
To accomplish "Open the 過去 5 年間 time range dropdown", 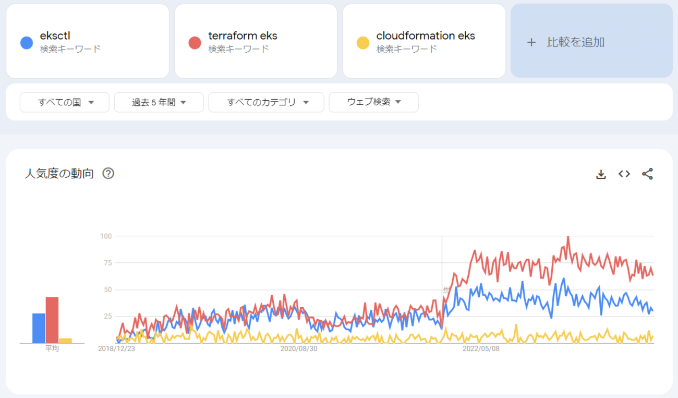I will [x=159, y=102].
